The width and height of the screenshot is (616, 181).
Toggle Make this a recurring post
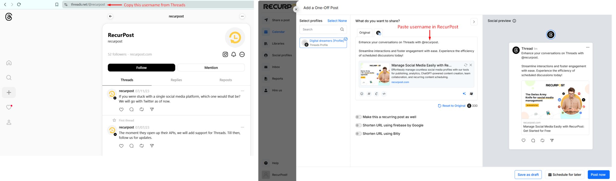(x=358, y=117)
